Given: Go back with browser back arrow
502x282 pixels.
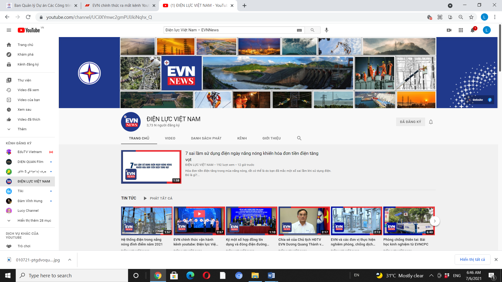Looking at the screenshot, I should 7,17.
